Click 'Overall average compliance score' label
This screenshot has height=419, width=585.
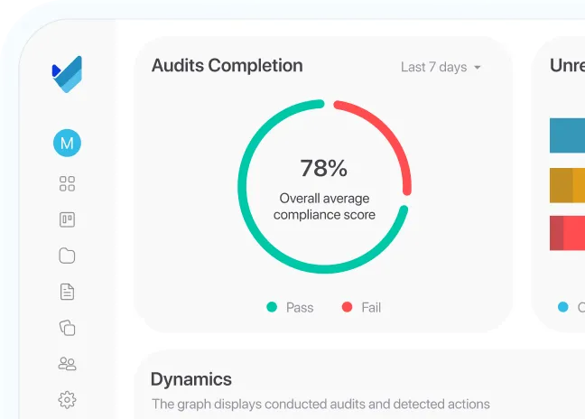324,207
